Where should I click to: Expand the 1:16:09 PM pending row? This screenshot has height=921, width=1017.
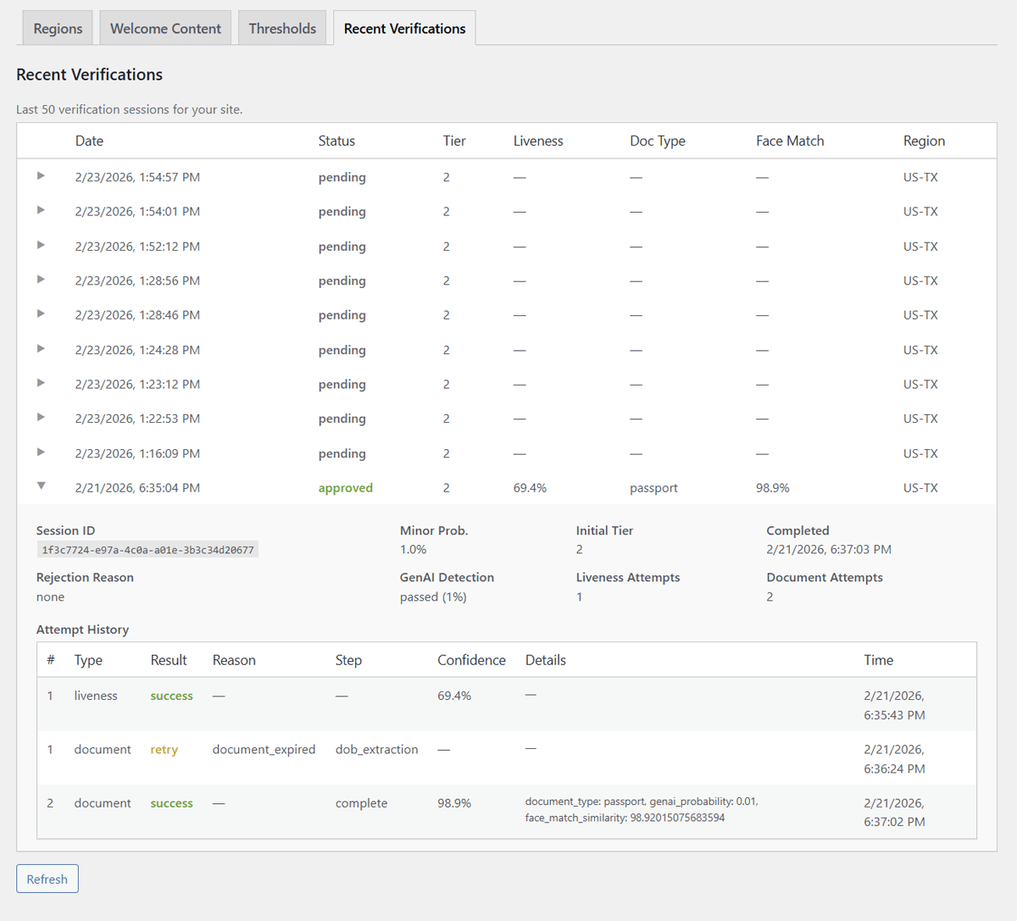point(41,452)
